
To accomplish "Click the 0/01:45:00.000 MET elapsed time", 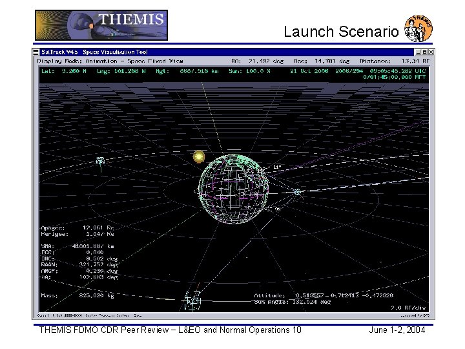I will click(395, 77).
